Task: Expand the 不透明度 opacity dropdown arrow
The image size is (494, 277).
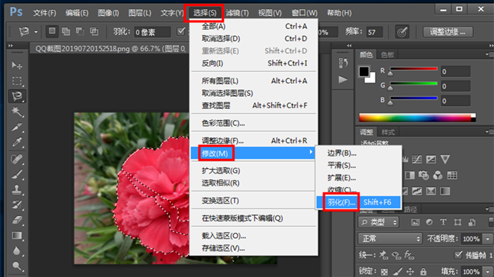Action: click(488, 239)
